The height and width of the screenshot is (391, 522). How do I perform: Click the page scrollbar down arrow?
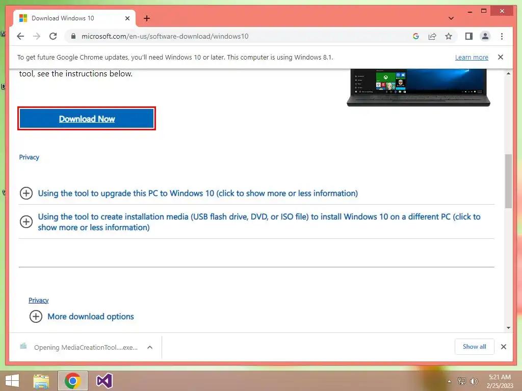point(508,328)
